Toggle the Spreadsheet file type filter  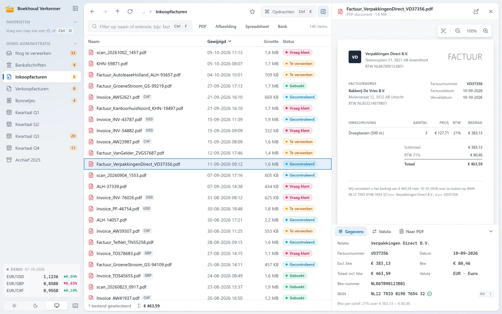pyautogui.click(x=257, y=27)
